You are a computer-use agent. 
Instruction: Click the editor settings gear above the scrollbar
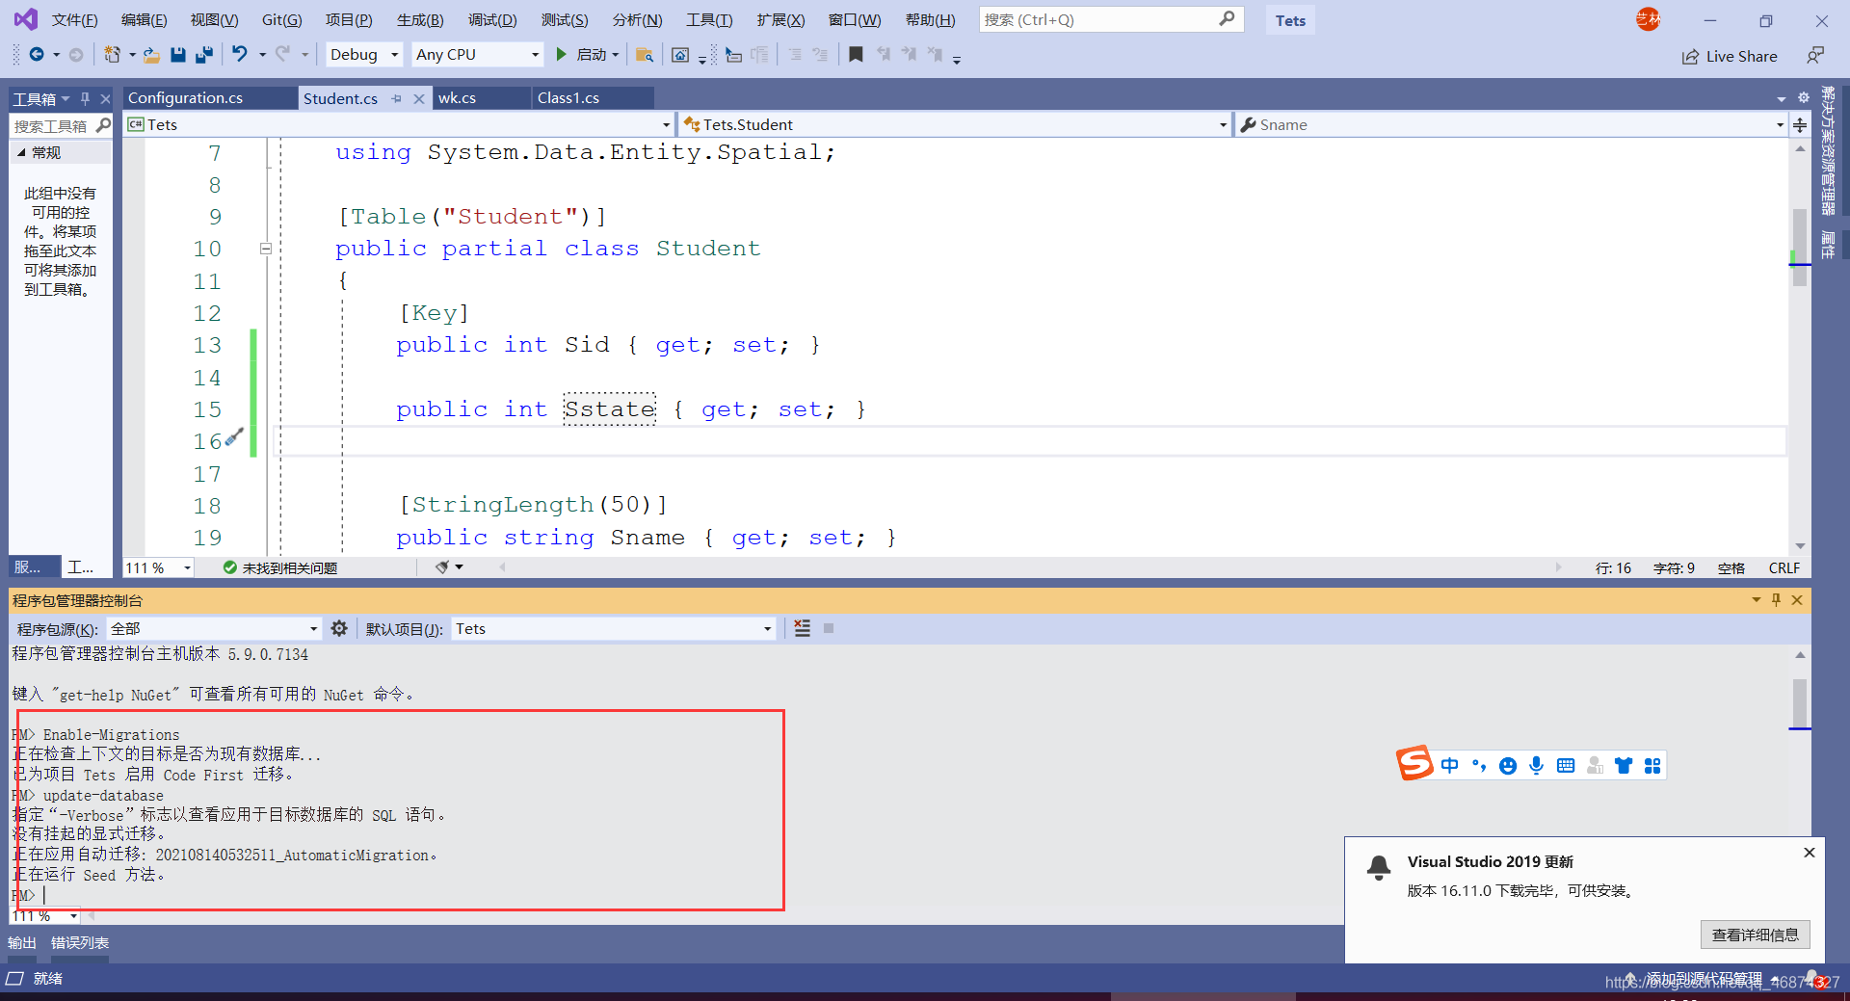tap(1804, 97)
